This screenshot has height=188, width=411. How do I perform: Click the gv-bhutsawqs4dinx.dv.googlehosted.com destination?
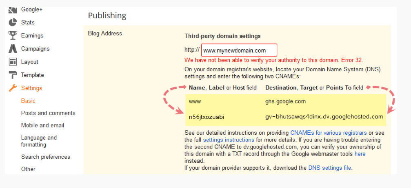324,117
